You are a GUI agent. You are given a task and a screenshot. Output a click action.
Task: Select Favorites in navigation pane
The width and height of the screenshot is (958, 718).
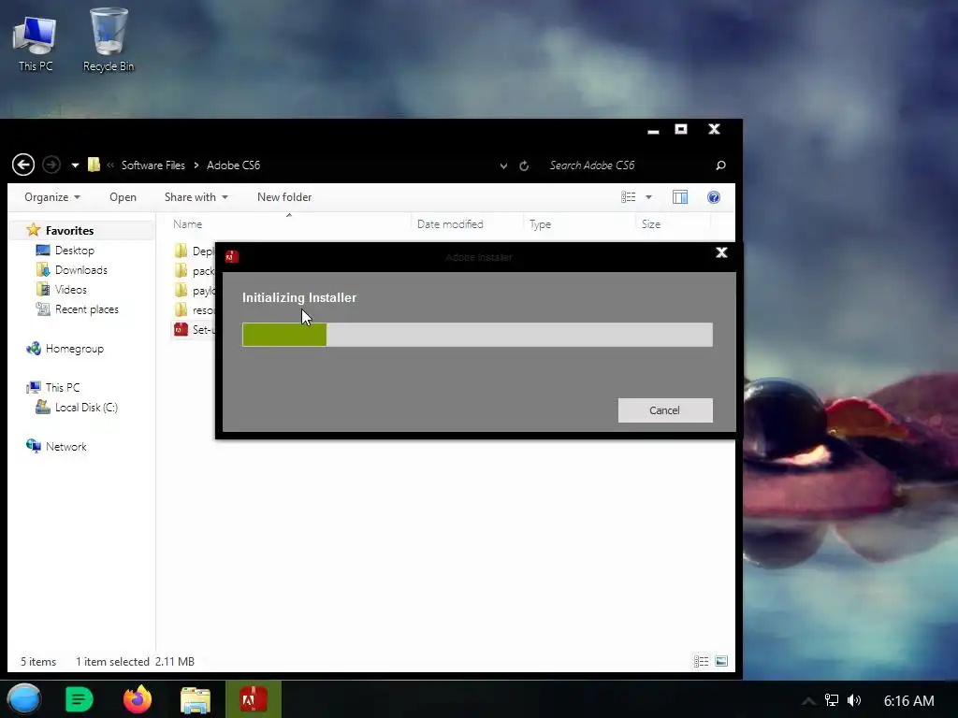[69, 231]
